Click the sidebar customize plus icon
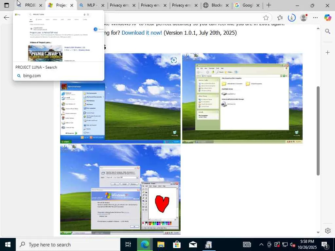 328,53
